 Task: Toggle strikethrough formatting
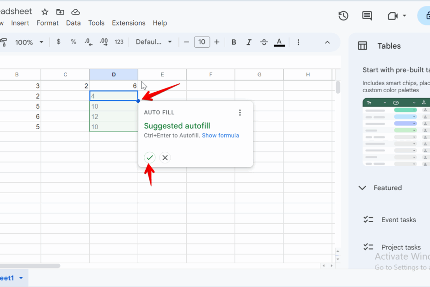[264, 42]
